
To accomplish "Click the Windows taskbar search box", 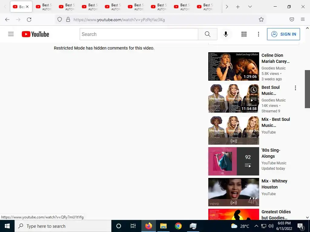I will 63,226.
